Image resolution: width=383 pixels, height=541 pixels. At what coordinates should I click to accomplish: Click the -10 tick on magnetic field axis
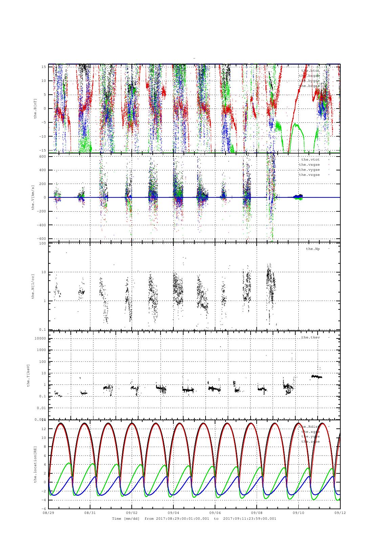pyautogui.click(x=43, y=136)
